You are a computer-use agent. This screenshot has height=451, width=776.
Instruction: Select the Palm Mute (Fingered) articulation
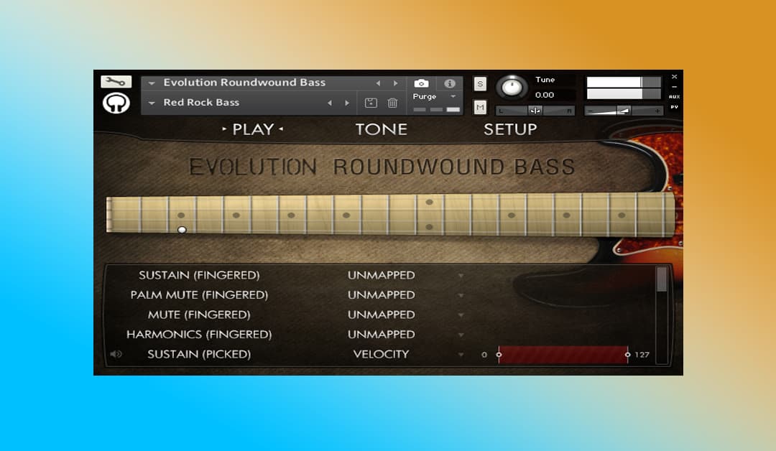[199, 294]
